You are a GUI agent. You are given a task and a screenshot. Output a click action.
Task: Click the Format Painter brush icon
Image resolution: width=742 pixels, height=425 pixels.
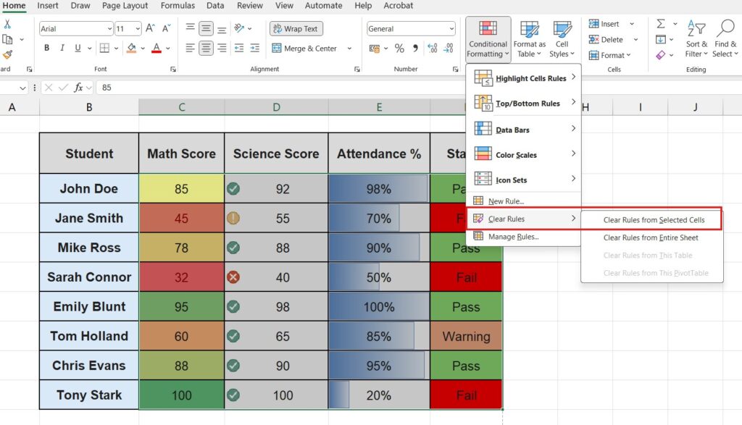click(7, 54)
